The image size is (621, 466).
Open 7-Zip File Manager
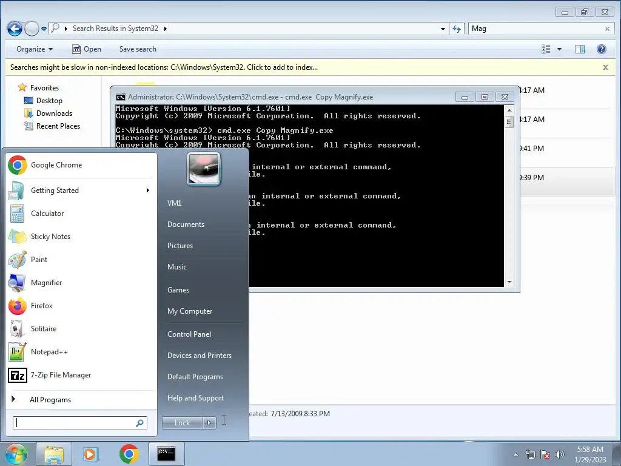point(81,374)
